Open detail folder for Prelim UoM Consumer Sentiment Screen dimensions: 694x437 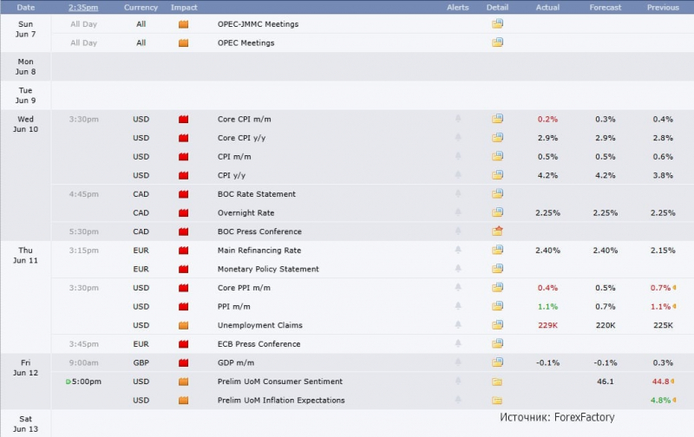coord(497,382)
